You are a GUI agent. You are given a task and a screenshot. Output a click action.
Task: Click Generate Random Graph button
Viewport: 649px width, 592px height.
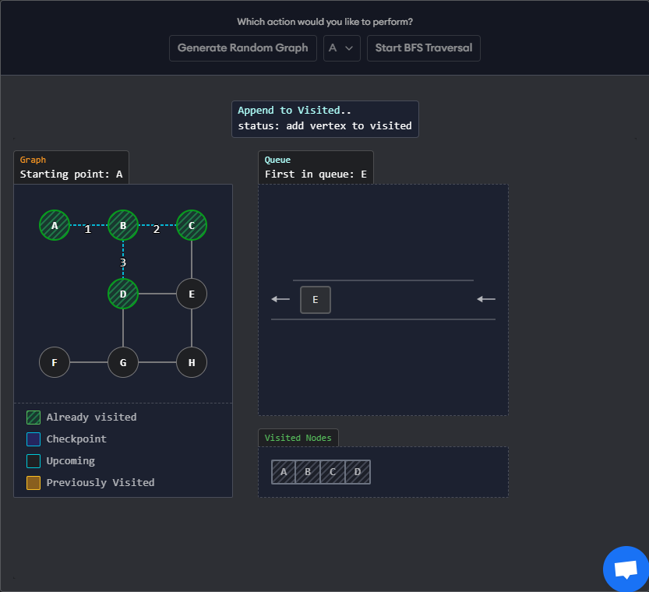tap(243, 48)
